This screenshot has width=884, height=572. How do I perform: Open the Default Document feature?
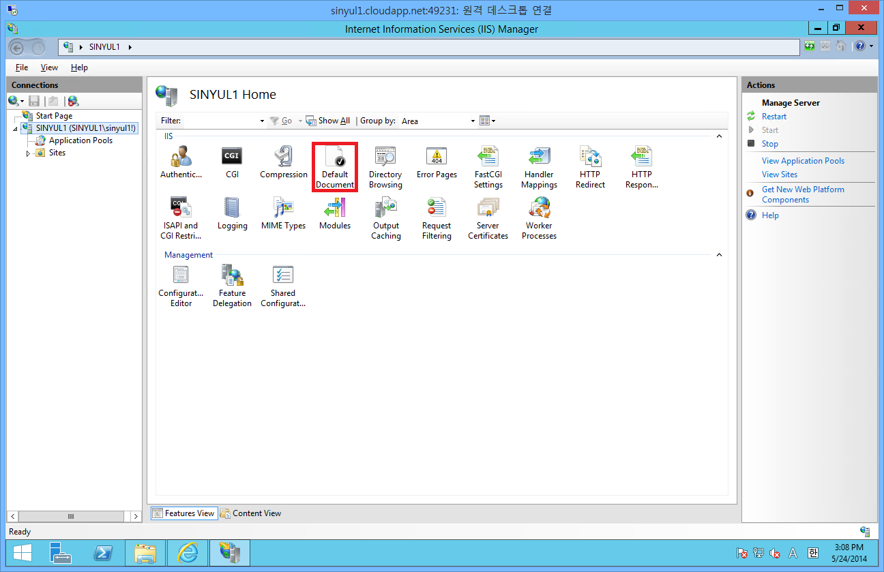point(335,168)
